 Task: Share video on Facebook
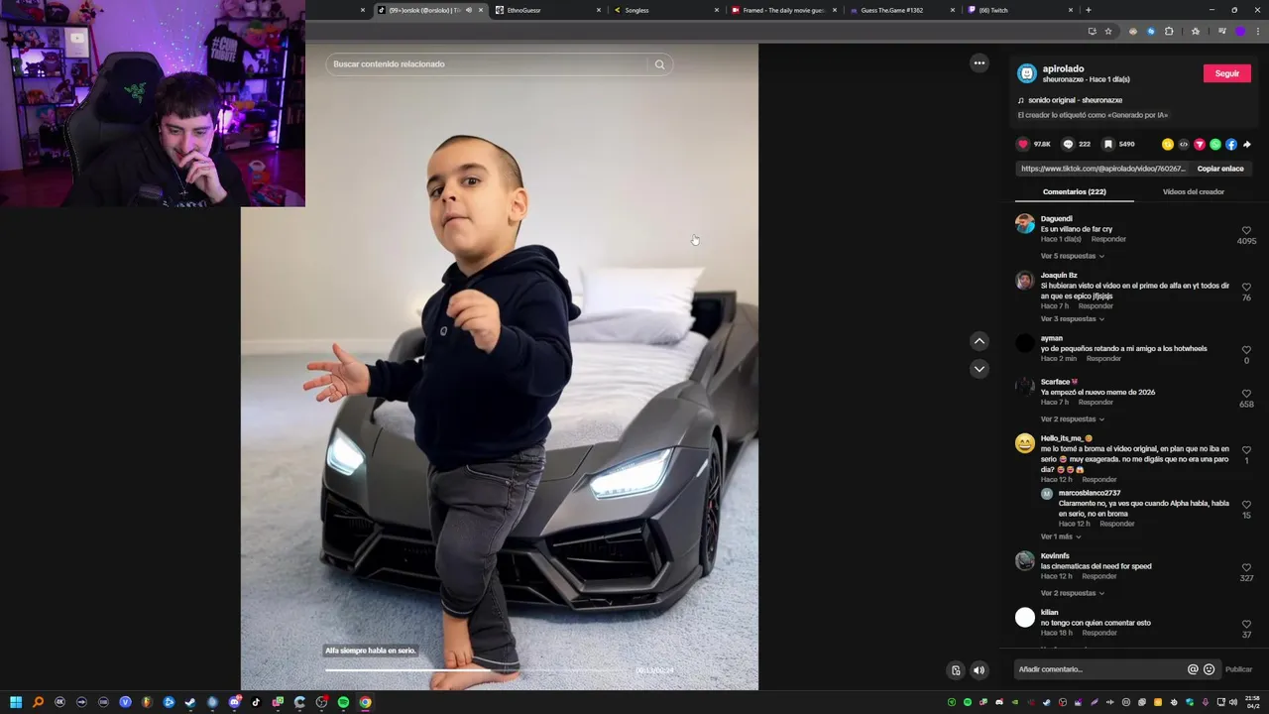[1231, 144]
